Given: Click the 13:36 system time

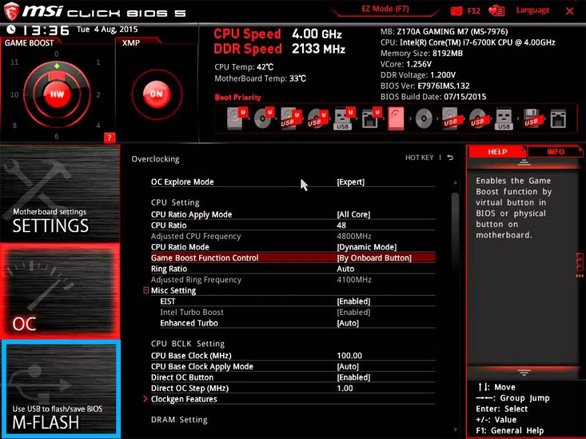Looking at the screenshot, I should tap(46, 30).
